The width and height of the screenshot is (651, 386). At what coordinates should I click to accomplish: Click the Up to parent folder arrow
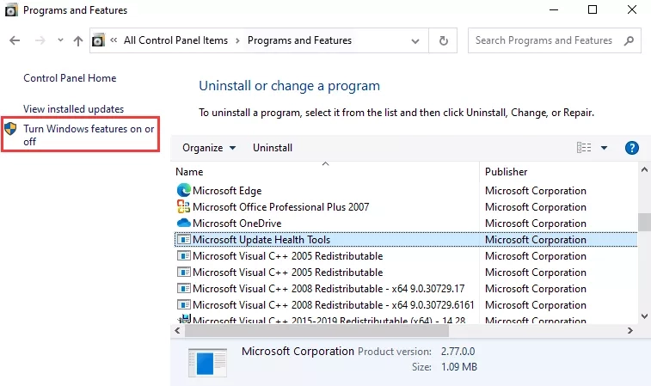[78, 40]
